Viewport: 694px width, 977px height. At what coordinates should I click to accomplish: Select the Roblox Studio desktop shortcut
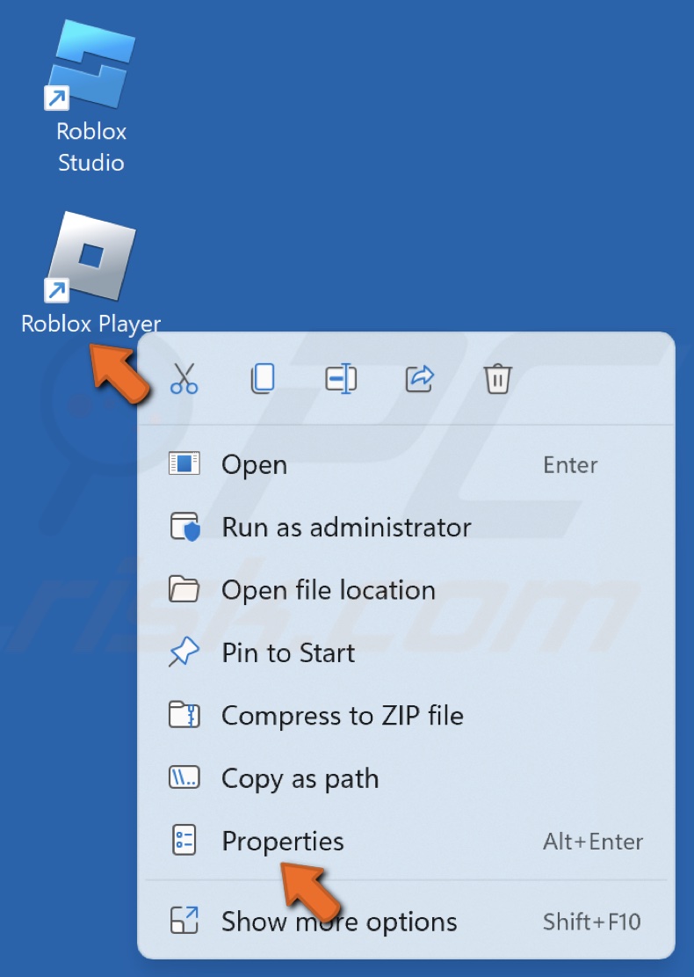click(x=90, y=97)
